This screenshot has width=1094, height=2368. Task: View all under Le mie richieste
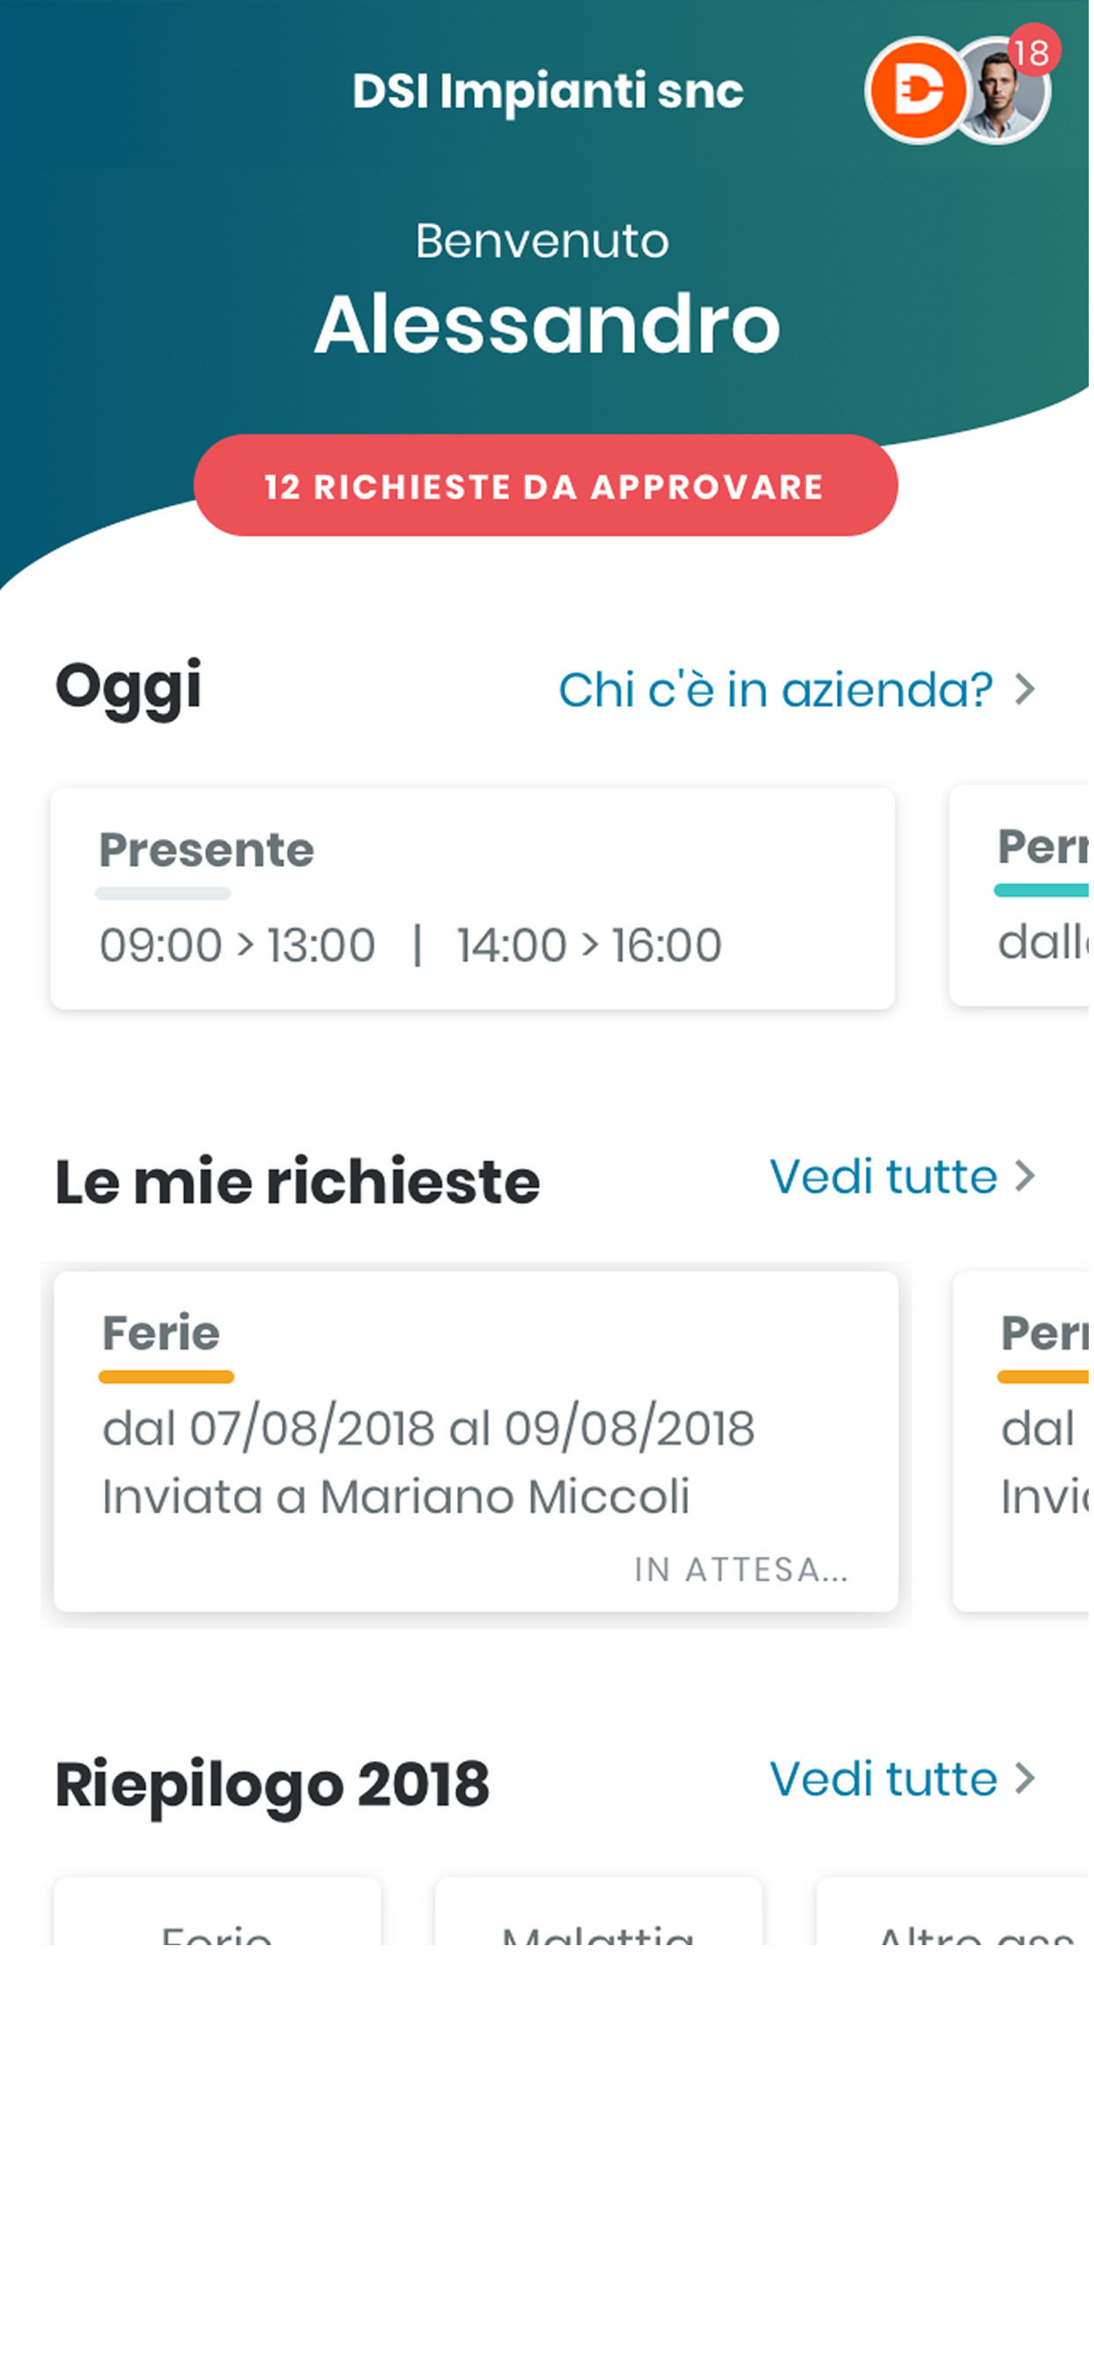pyautogui.click(x=883, y=1177)
